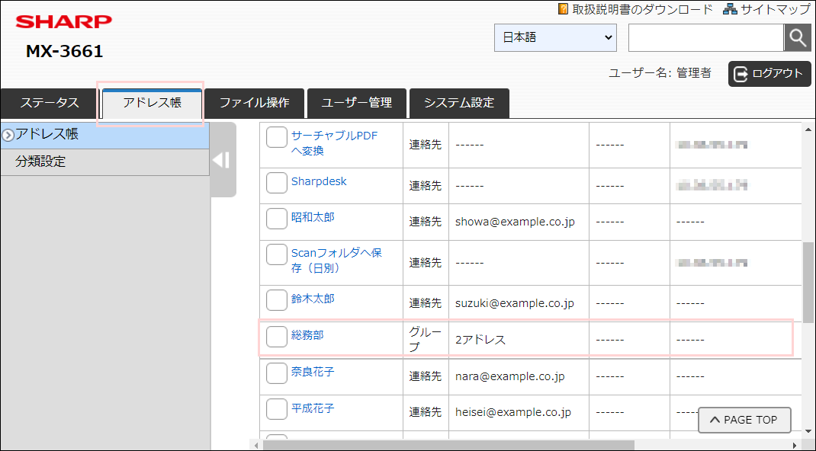Open the 日本語 language dropdown
This screenshot has height=451, width=816.
555,37
